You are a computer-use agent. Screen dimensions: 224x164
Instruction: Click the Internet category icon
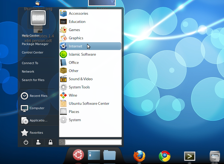(x=63, y=46)
